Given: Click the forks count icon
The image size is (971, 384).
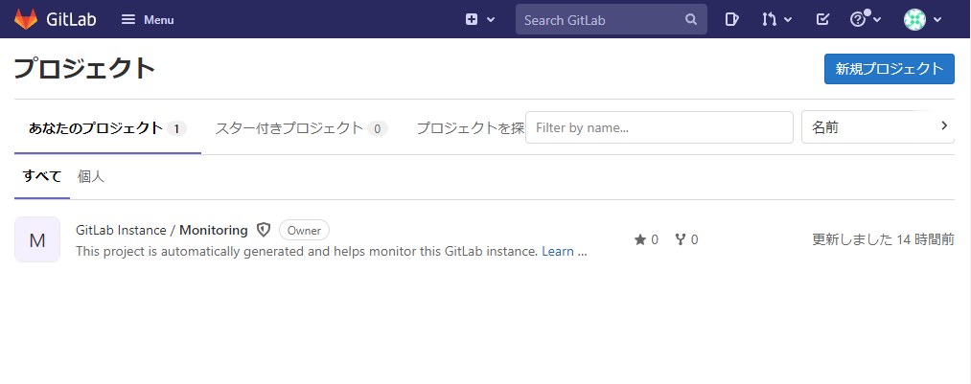Looking at the screenshot, I should point(680,239).
